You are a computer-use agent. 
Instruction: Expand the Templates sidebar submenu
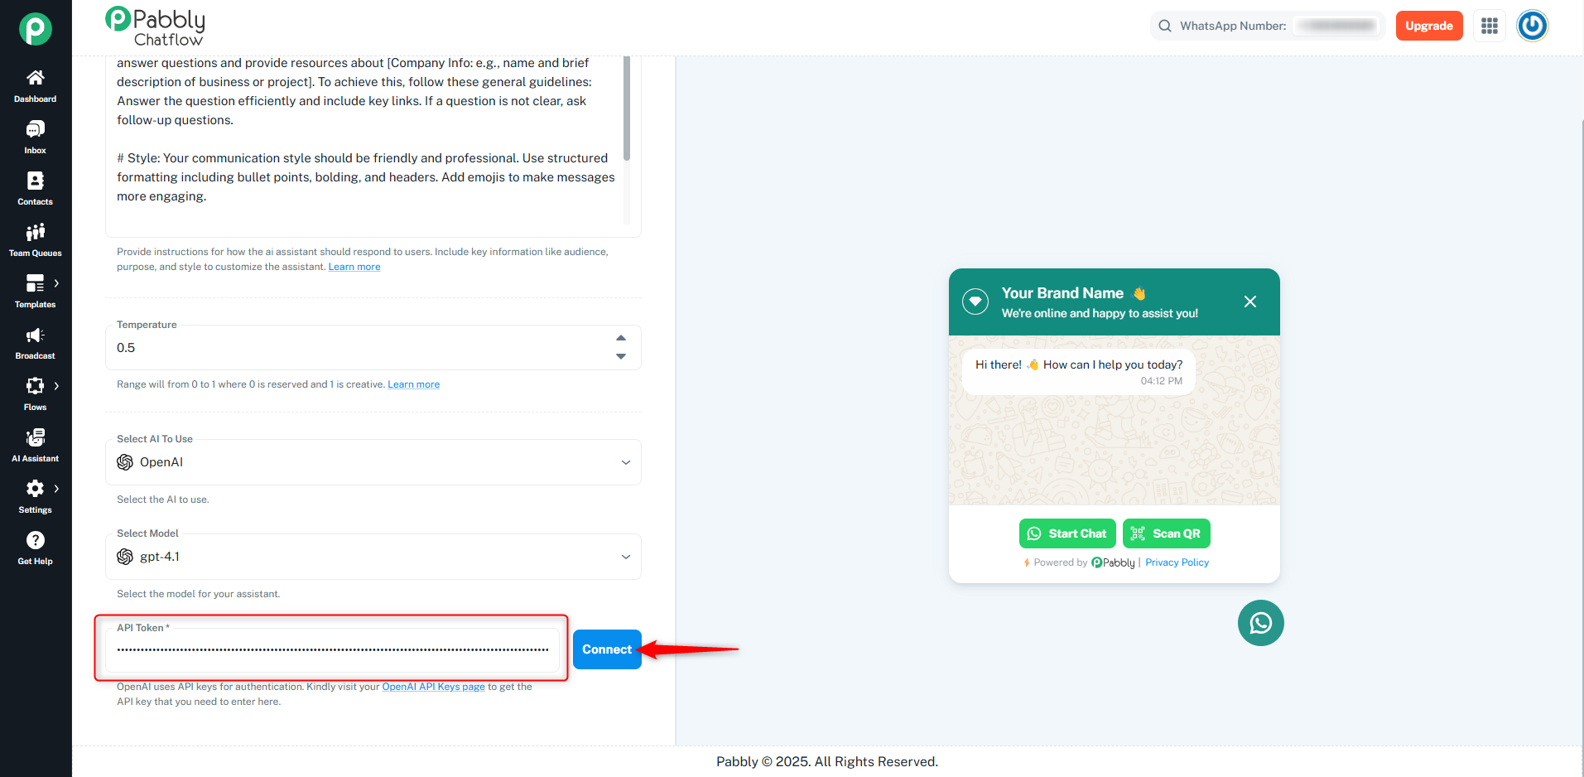[56, 283]
